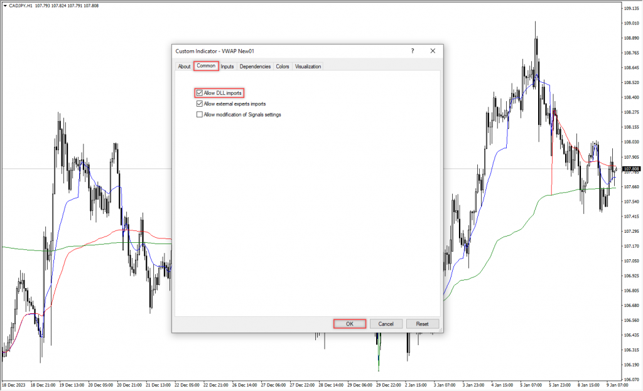Click the 107.295 price axis label

pyautogui.click(x=632, y=231)
